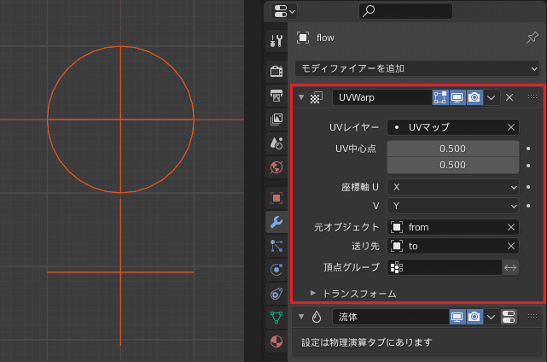Toggle UVWarp viewport display
The width and height of the screenshot is (547, 362).
pyautogui.click(x=457, y=97)
